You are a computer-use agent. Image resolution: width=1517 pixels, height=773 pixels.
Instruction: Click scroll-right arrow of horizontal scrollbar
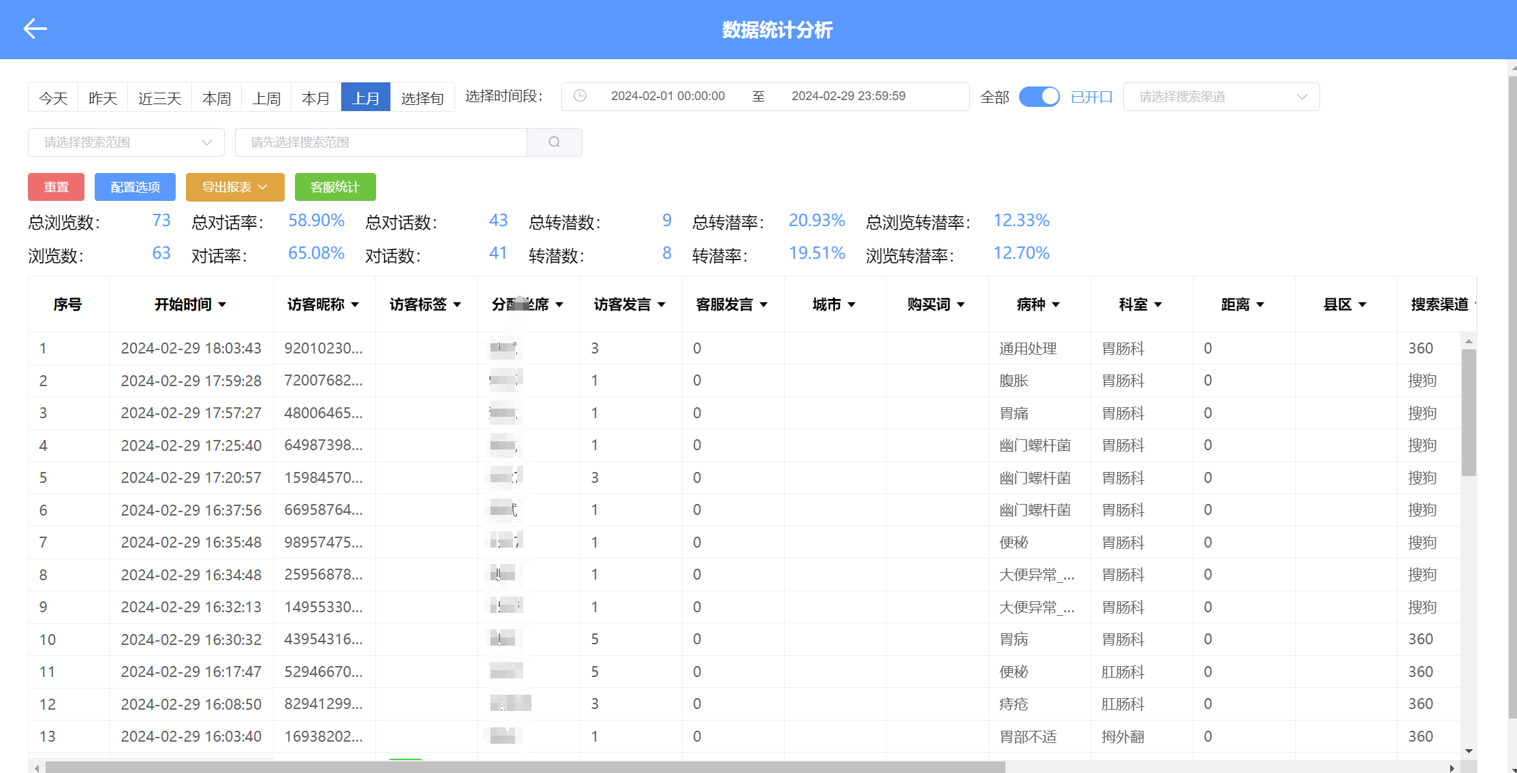1452,768
